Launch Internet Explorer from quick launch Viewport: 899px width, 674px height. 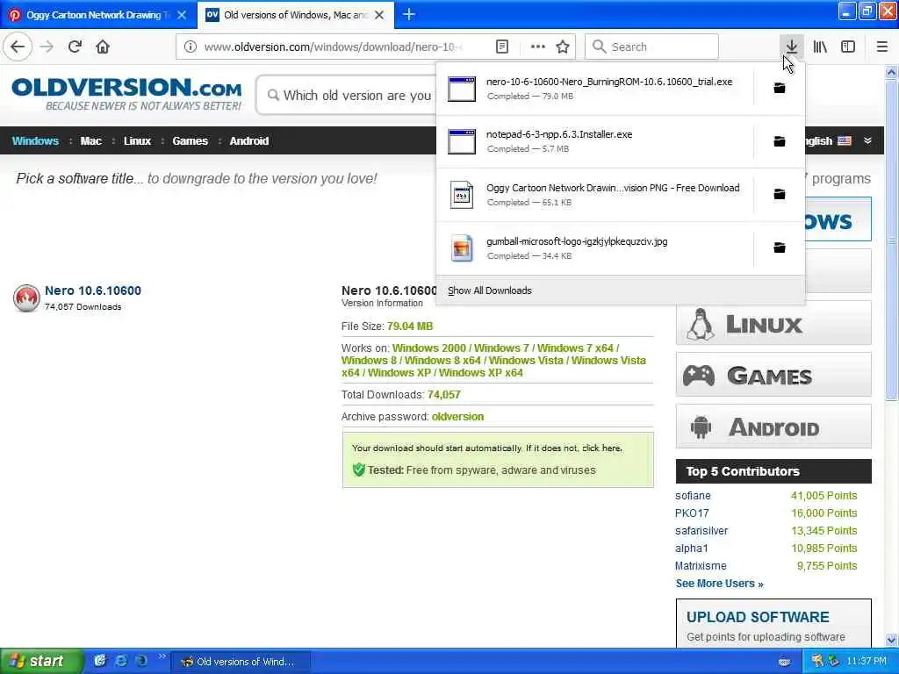121,661
